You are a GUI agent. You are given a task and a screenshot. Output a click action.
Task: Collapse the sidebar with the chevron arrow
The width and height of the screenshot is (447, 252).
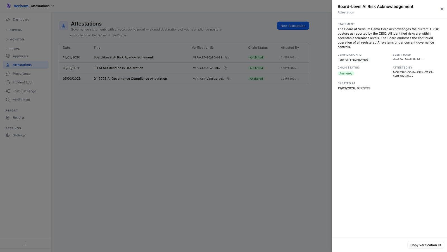(x=25, y=244)
